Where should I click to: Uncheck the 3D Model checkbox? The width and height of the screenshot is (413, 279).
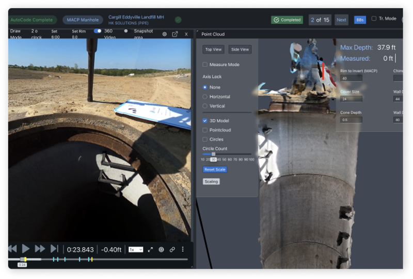tap(204, 120)
